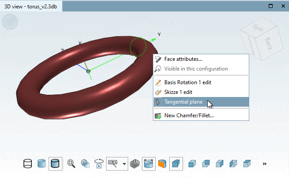Toggle the dimension display cylinder icon
The width and height of the screenshot is (289, 179).
[x=148, y=164]
